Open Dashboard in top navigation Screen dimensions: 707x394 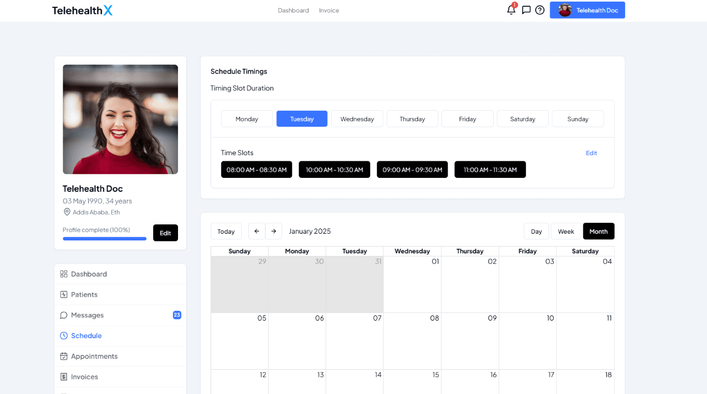coord(293,10)
